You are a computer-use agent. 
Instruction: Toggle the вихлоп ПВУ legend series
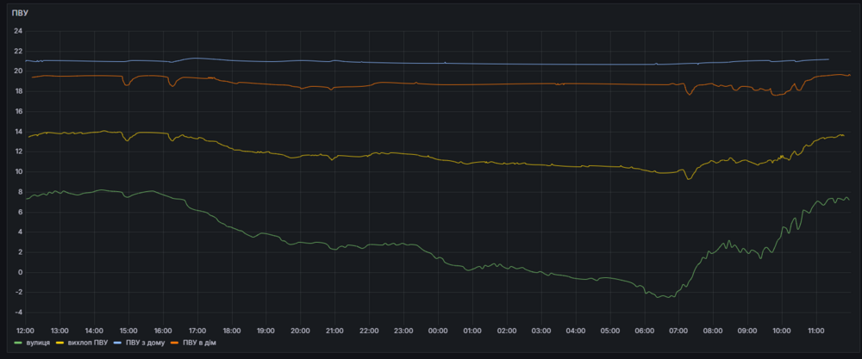tap(88, 344)
